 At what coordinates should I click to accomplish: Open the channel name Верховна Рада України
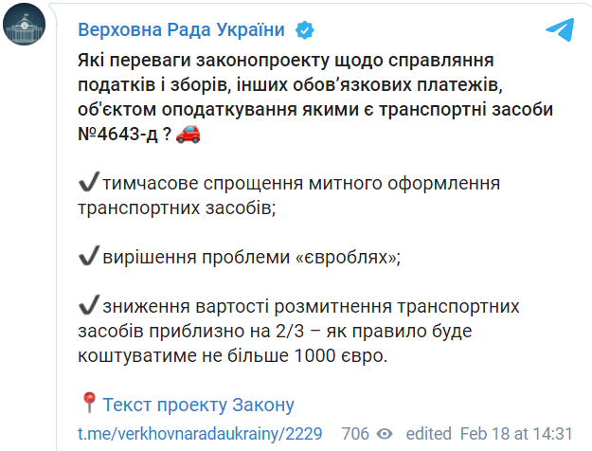coord(181,29)
